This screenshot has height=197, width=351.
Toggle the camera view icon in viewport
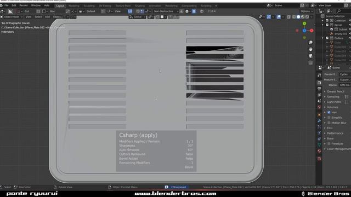click(310, 56)
